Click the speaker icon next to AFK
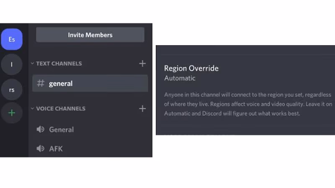This screenshot has width=335, height=188. (x=41, y=149)
